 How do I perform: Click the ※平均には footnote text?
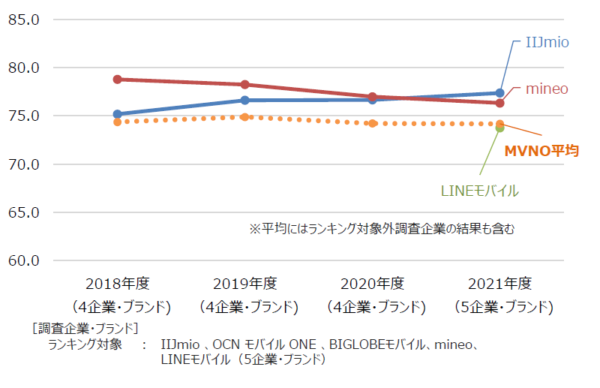click(x=382, y=229)
